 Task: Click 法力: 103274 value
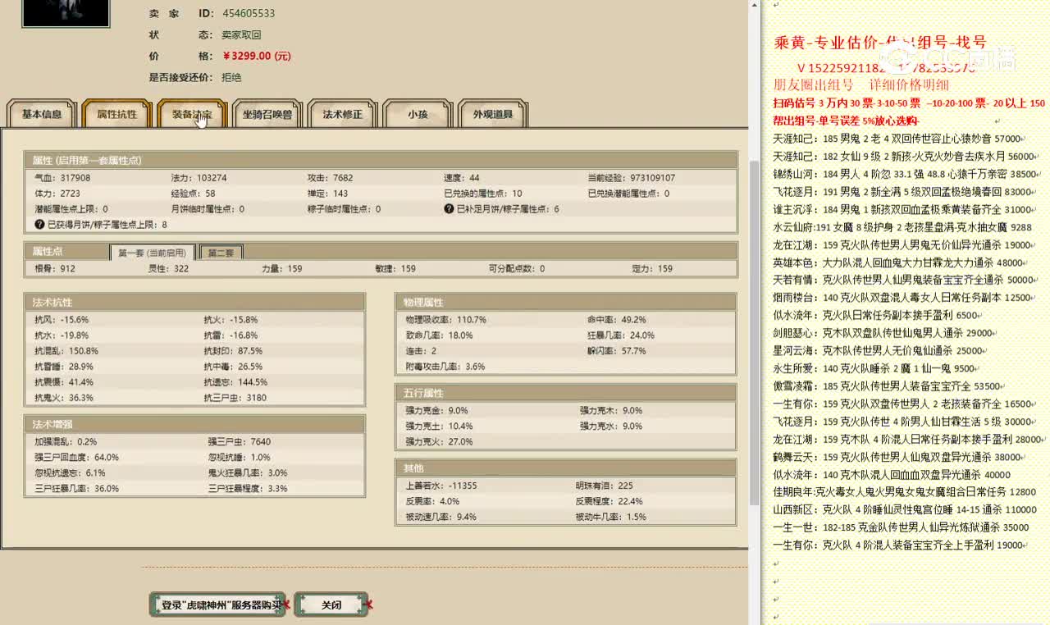(x=199, y=177)
